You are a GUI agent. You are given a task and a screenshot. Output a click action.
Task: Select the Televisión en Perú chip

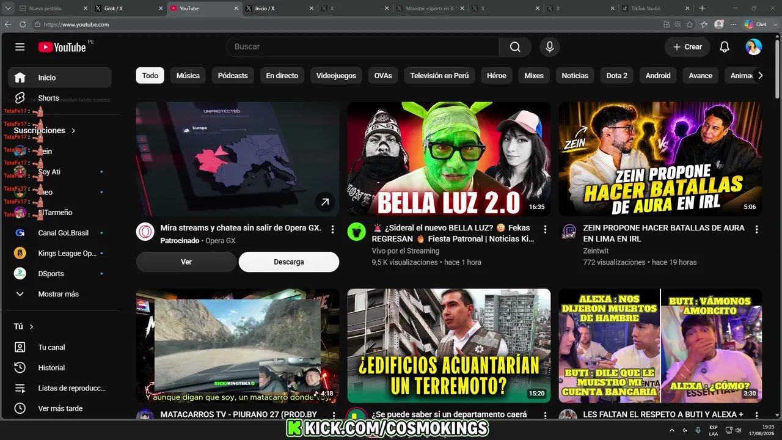(x=439, y=76)
